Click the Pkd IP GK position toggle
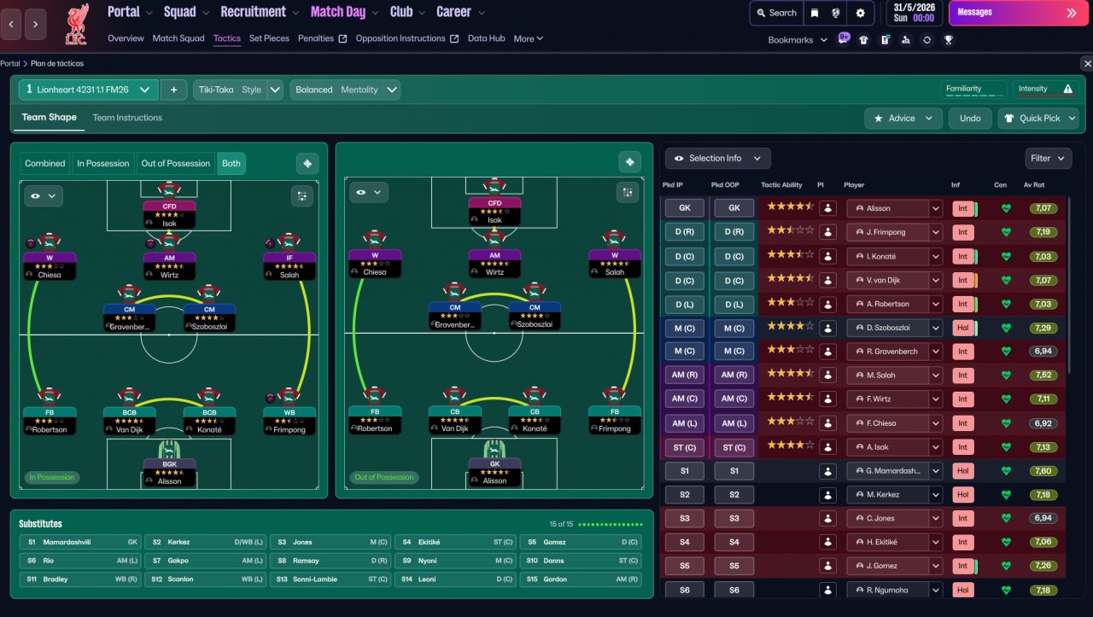This screenshot has width=1093, height=617. pos(685,208)
